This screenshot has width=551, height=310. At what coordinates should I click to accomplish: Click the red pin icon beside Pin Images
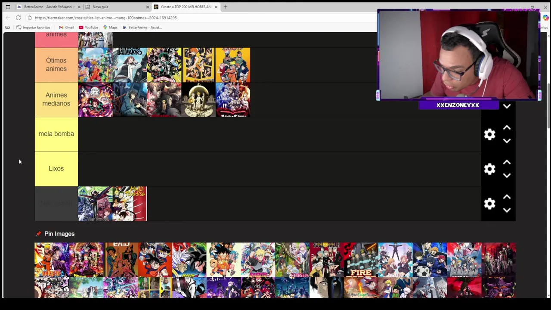(38, 234)
